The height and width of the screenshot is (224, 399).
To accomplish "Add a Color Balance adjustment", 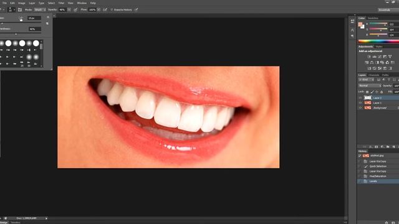I will [x=372, y=62].
